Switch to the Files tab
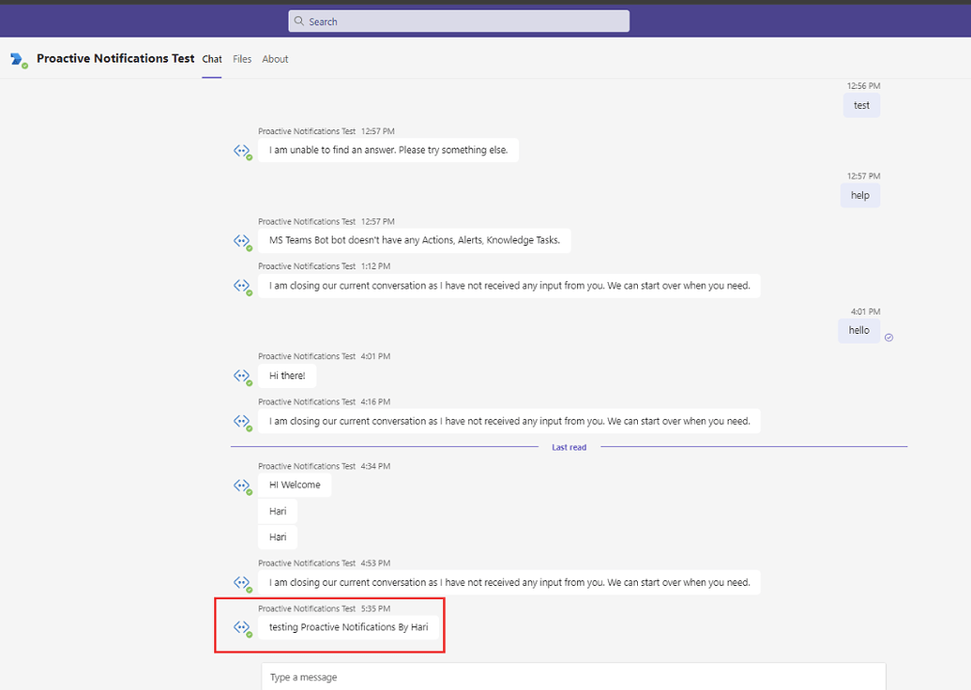This screenshot has width=971, height=690. click(242, 58)
